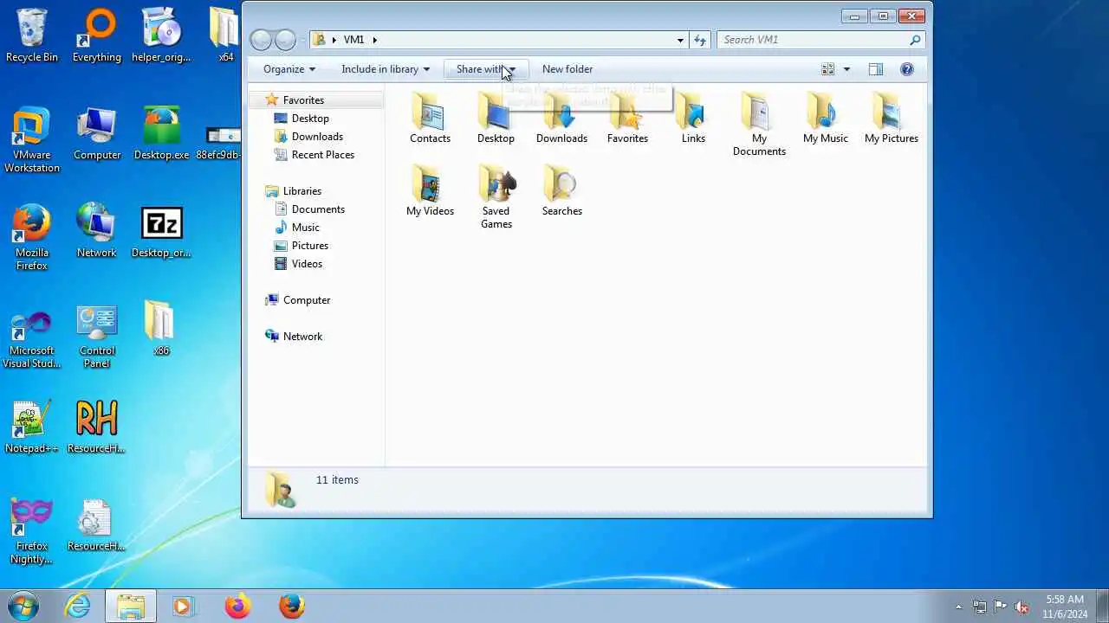Select the My Videos folder icon
Screen dimensions: 1109x623
[x=430, y=189]
